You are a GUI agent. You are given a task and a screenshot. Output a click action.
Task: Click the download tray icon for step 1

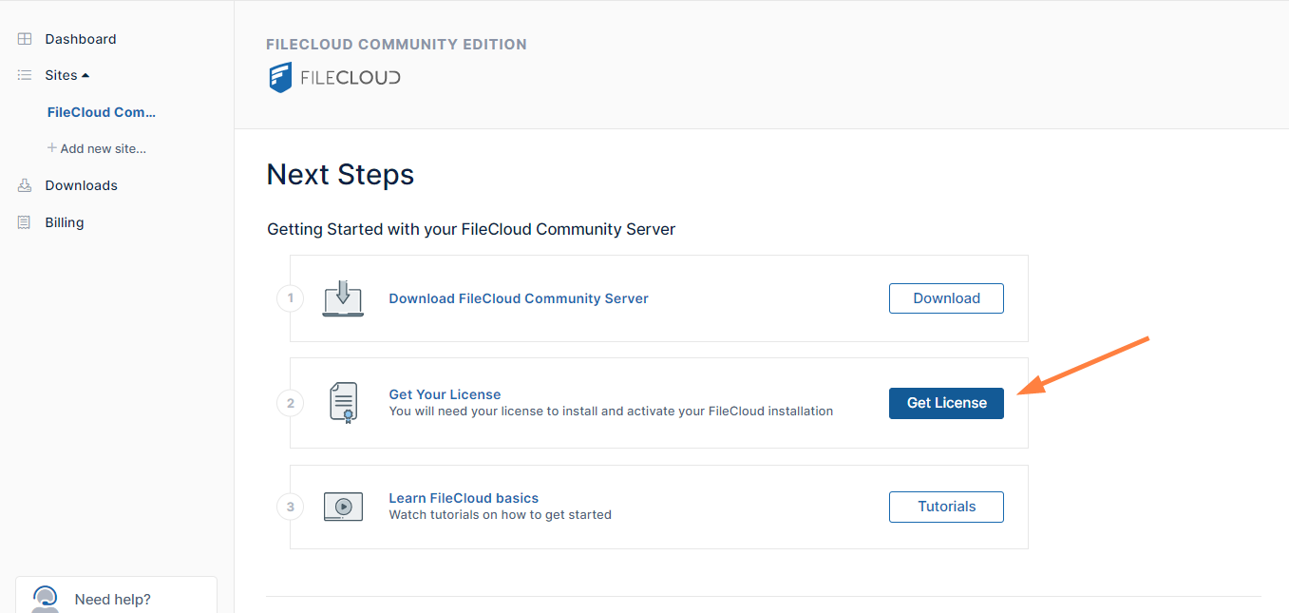pyautogui.click(x=342, y=297)
